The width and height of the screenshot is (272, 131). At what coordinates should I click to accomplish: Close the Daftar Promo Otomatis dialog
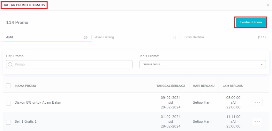268,5
